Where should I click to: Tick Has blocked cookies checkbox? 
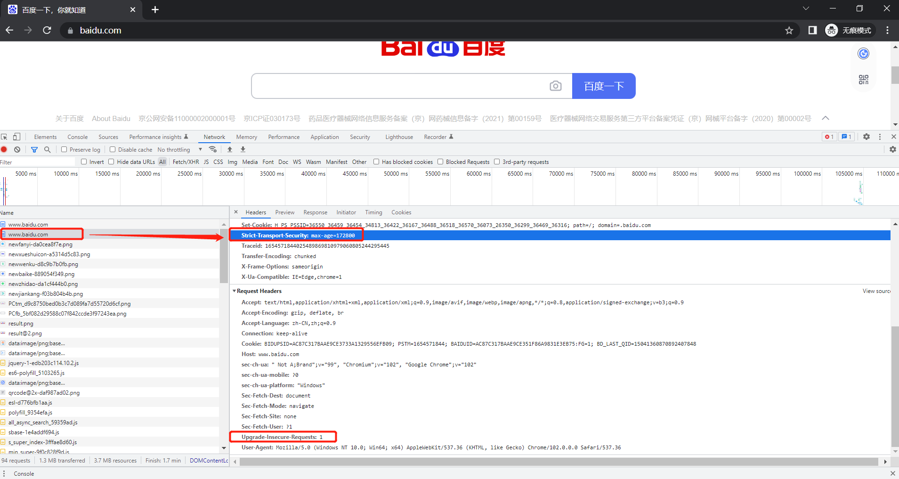[x=376, y=162]
